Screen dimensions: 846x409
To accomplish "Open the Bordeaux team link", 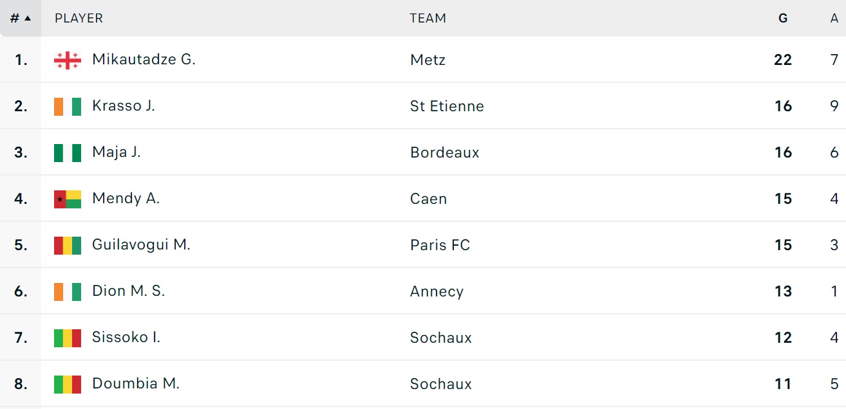I will [444, 152].
